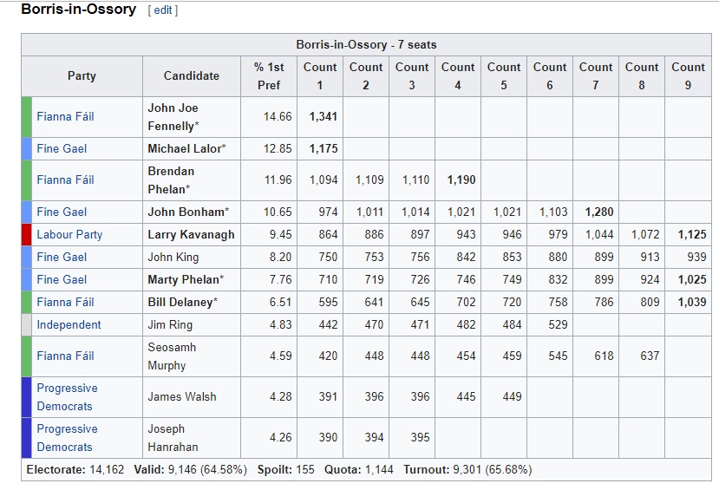Click 637 in Seosamh Murphy's row
The height and width of the screenshot is (490, 719).
[x=650, y=356]
